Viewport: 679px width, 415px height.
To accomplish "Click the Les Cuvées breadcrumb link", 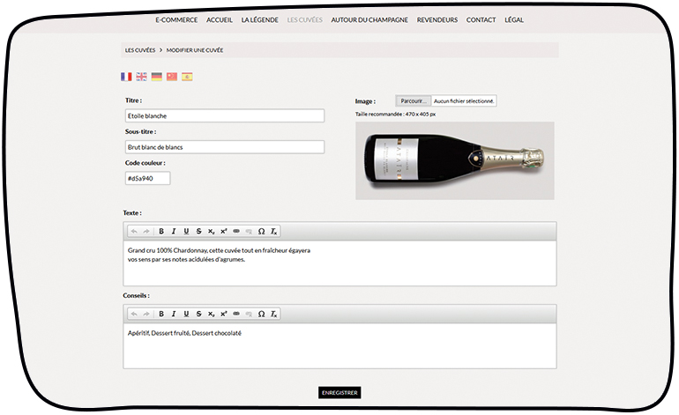I will [140, 50].
